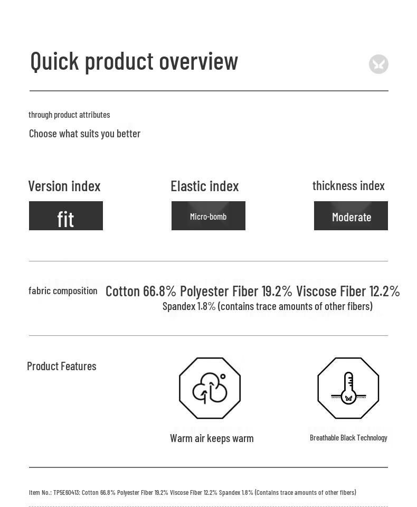The height and width of the screenshot is (507, 417).
Task: Click the "Micro-bomb" elastic badge
Action: click(x=209, y=216)
